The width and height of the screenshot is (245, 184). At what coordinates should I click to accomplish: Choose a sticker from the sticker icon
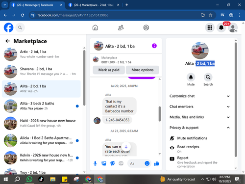tap(112, 163)
